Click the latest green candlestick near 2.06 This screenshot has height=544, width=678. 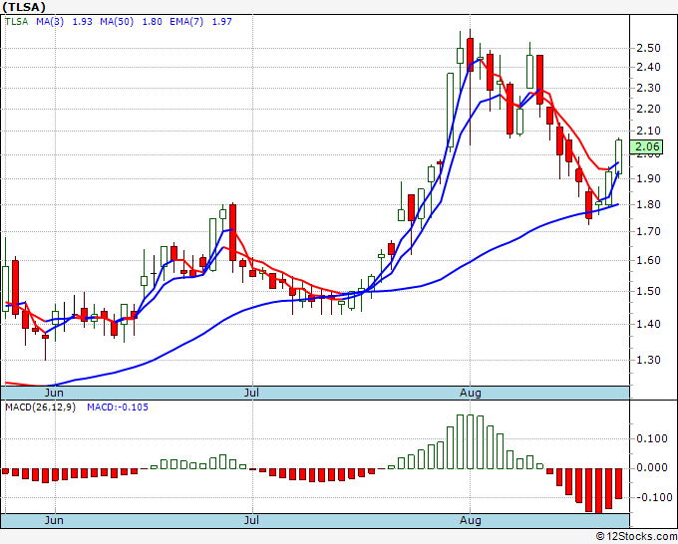point(619,156)
